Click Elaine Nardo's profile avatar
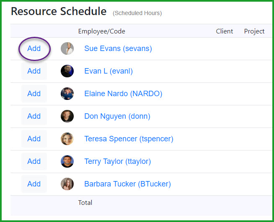Screen dimensions: 274x222 click(67, 94)
